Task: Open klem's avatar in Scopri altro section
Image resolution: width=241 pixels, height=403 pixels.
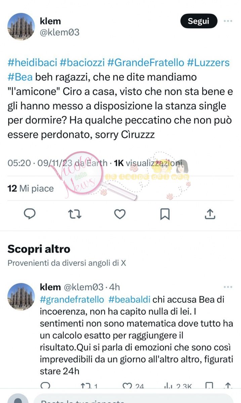Action: (21, 297)
